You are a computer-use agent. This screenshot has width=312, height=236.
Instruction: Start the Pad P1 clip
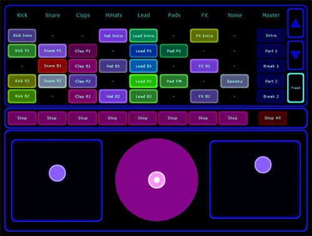[174, 50]
